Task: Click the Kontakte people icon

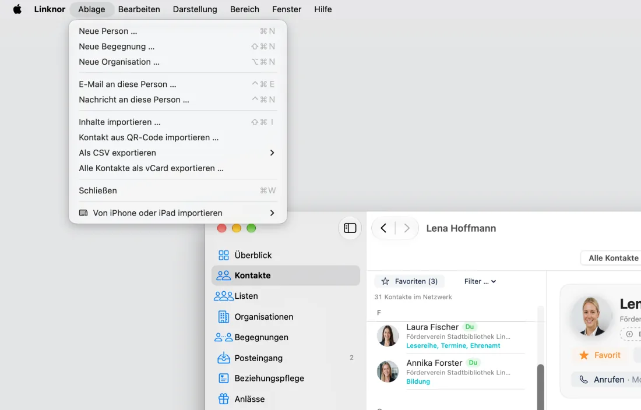Action: click(223, 275)
